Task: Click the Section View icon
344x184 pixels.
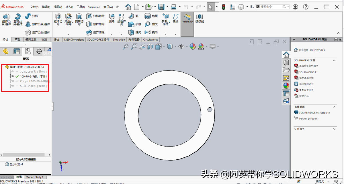Action: point(150,46)
